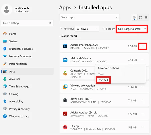
Task: Switch to grid view layout
Action: (x=140, y=17)
